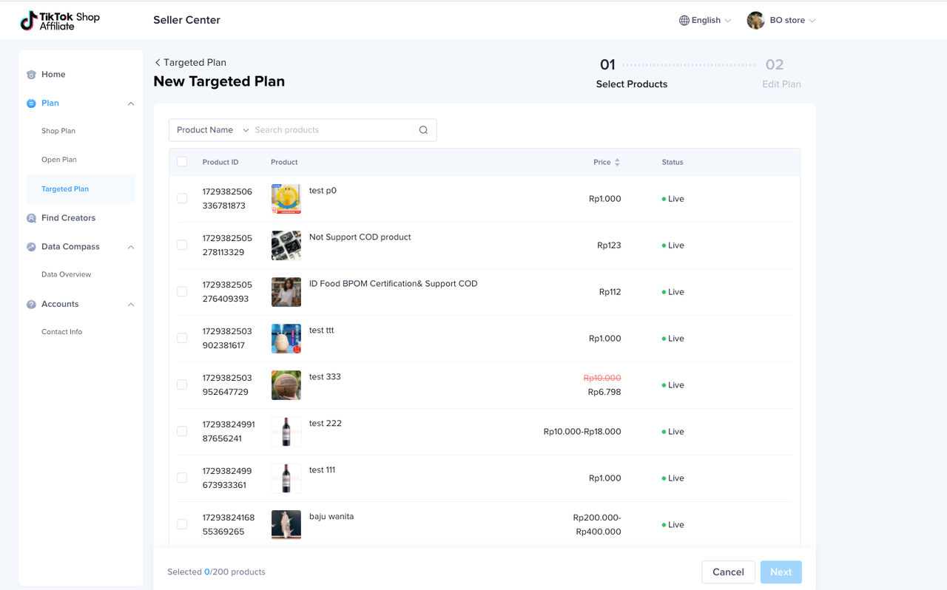Click the BO store profile avatar
This screenshot has width=947, height=590.
click(x=755, y=21)
